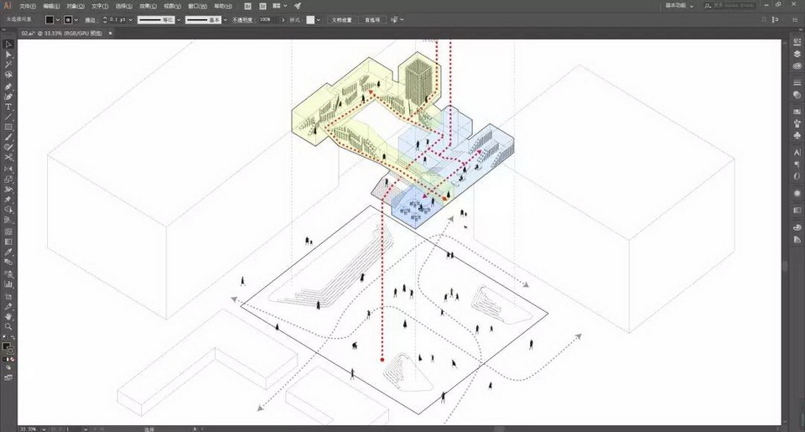Click the Bridge (Br) icon
805x432 pixels.
pos(248,6)
